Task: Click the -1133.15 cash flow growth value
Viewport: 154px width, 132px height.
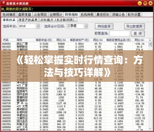Action: pos(139,118)
